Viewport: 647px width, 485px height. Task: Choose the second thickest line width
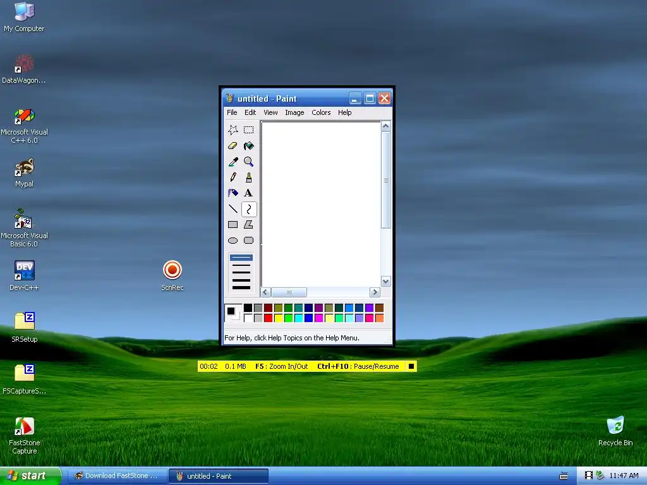click(241, 280)
